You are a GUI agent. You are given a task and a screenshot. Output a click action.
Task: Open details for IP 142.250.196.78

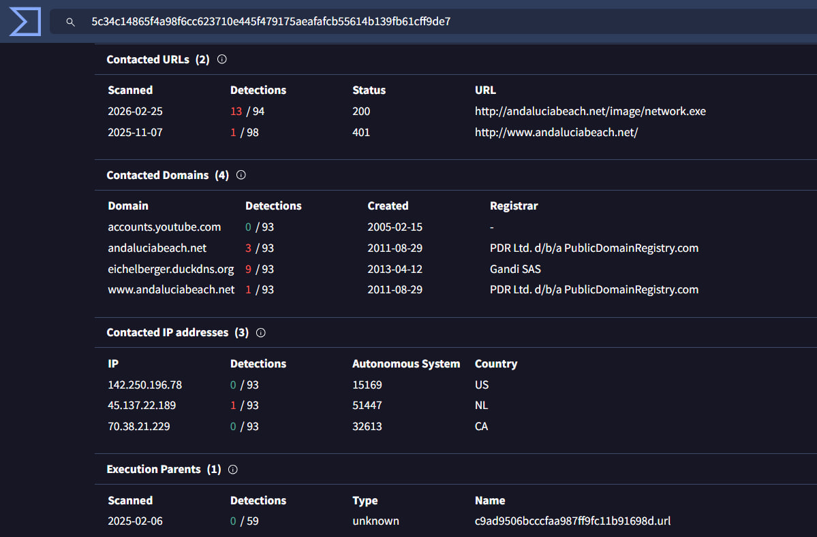coord(145,385)
